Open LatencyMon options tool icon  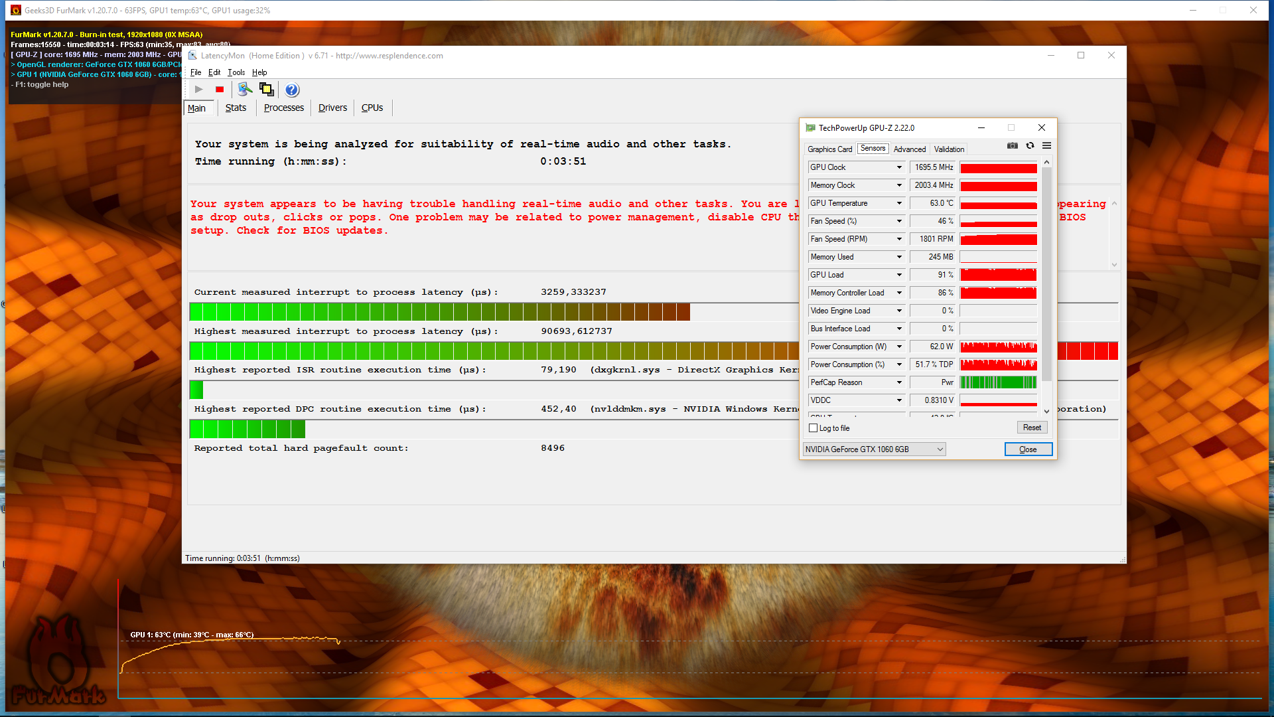245,90
